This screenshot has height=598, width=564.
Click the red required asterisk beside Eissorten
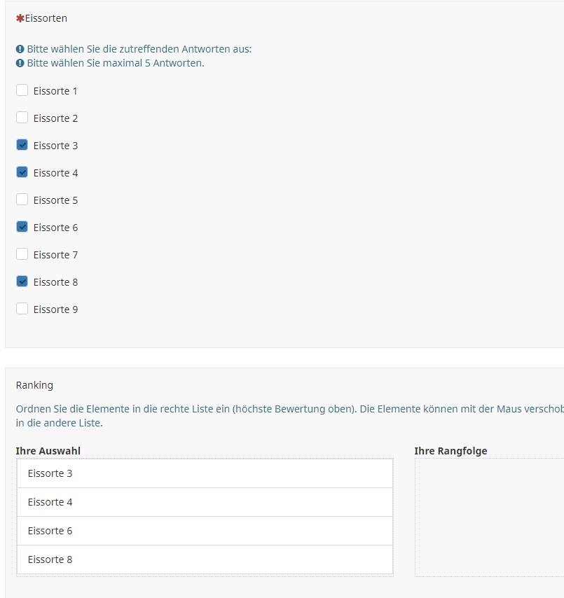pos(20,18)
